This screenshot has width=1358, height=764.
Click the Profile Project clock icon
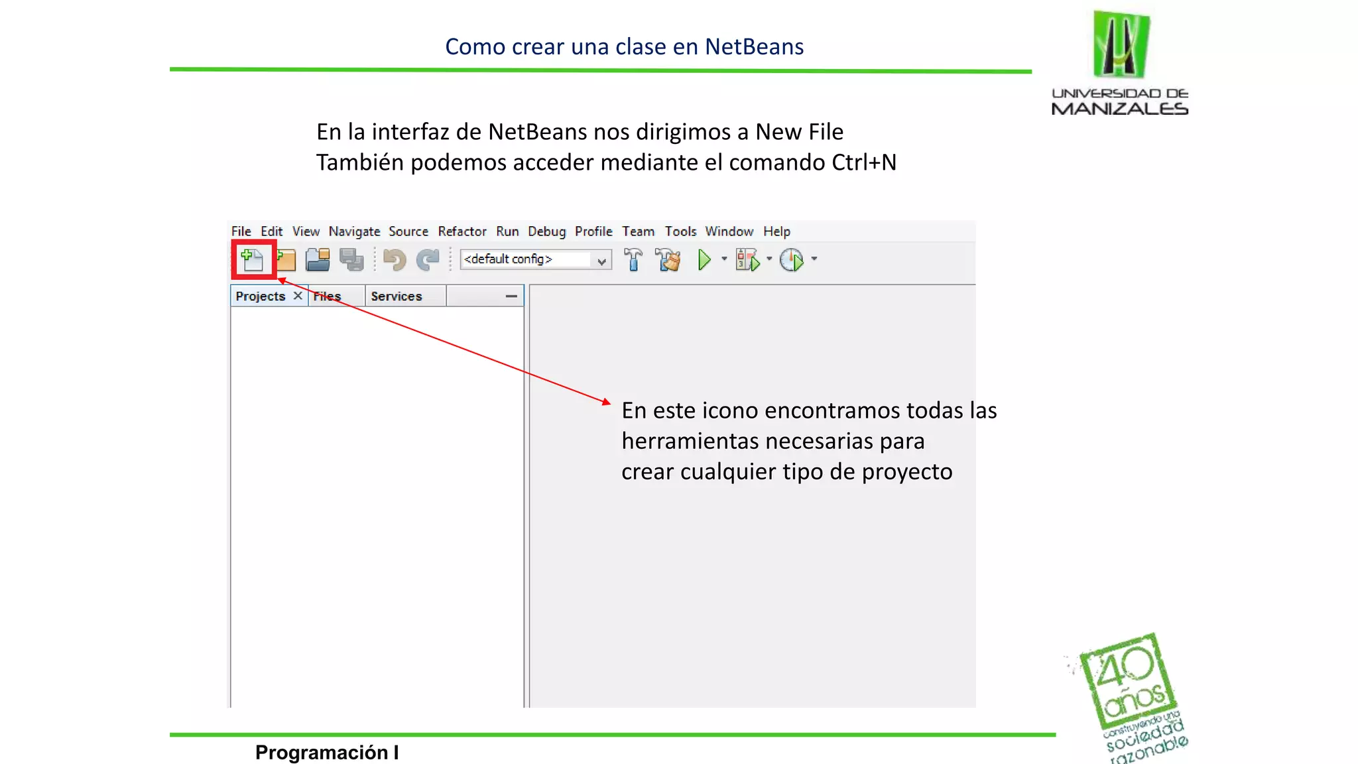pos(792,259)
